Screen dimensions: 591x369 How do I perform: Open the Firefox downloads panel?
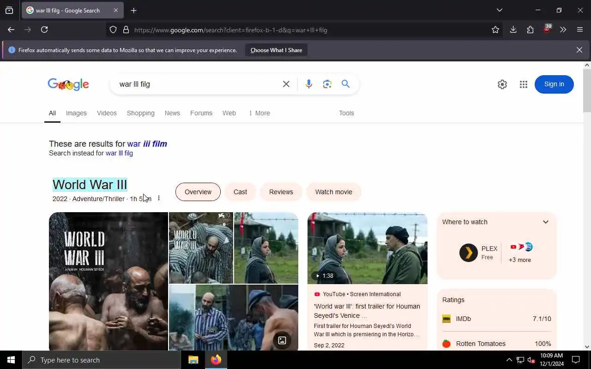[513, 30]
